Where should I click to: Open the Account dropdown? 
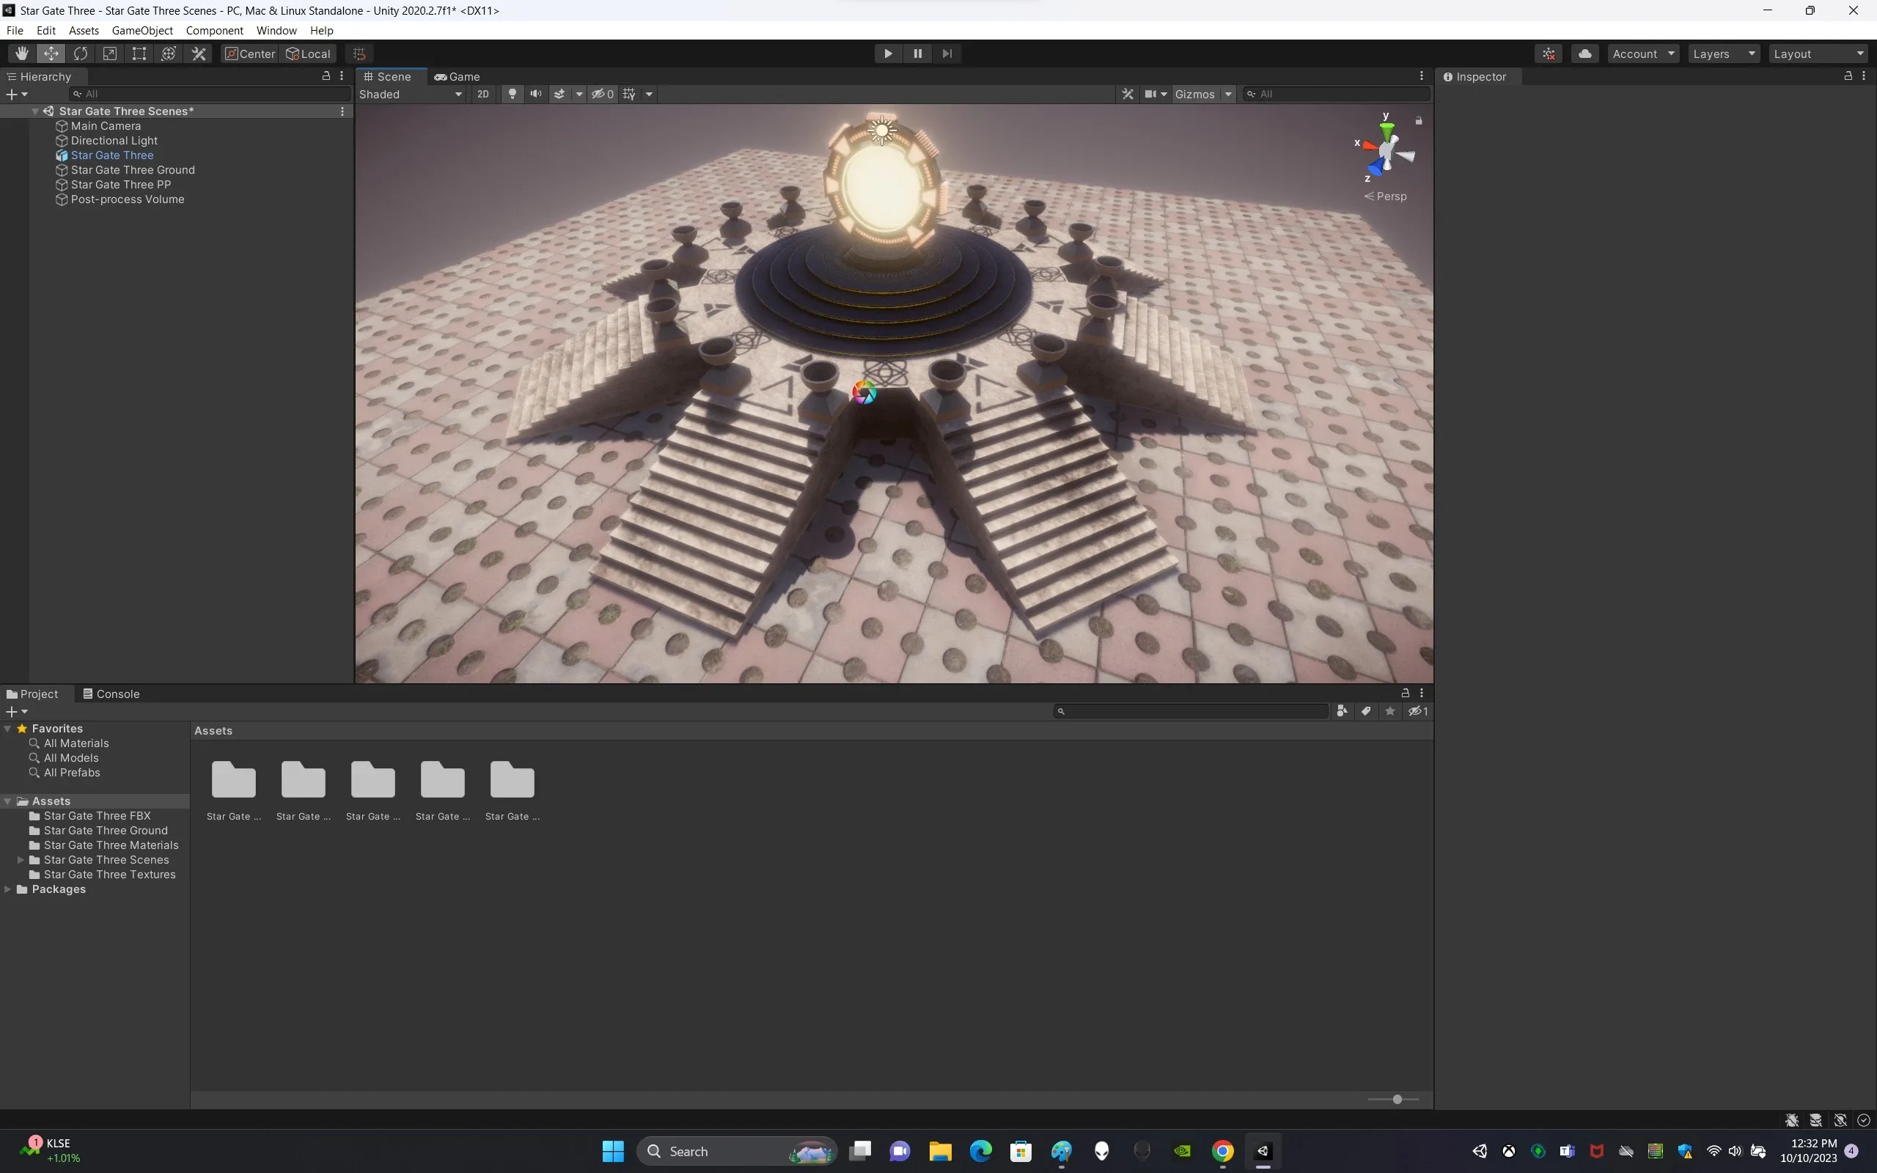tap(1644, 54)
